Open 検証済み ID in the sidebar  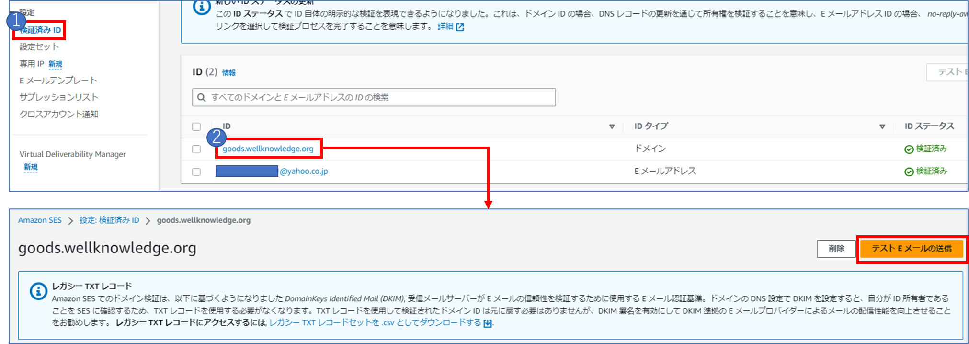[40, 30]
